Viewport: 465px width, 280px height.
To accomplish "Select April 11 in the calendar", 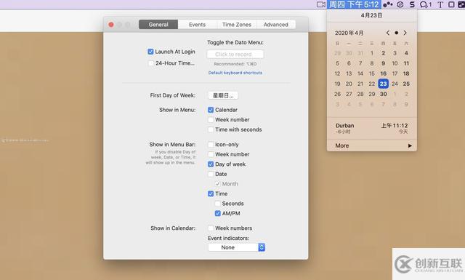I will click(x=406, y=63).
